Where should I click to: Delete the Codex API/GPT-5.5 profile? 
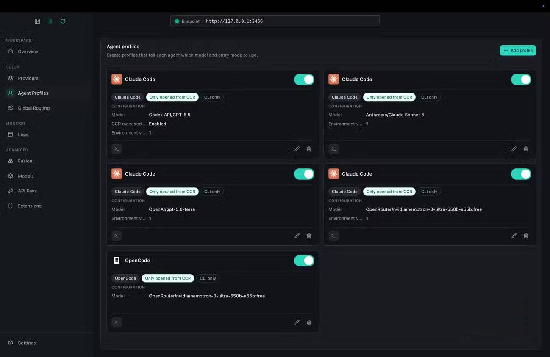click(309, 149)
